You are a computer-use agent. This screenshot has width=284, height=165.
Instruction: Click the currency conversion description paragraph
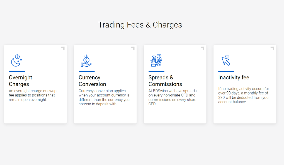pyautogui.click(x=104, y=97)
